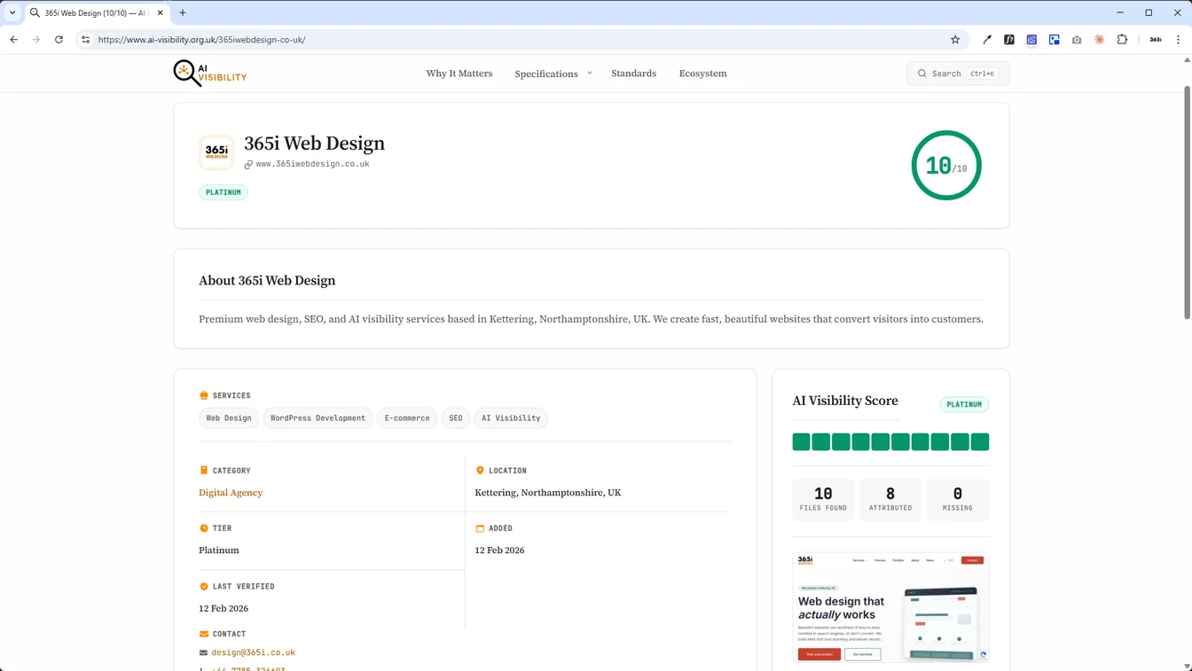Image resolution: width=1192 pixels, height=671 pixels.
Task: Click the Contact envelope heading icon
Action: point(204,634)
